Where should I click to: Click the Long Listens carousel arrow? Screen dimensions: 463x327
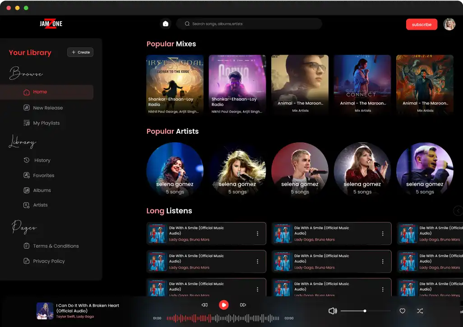(x=458, y=211)
